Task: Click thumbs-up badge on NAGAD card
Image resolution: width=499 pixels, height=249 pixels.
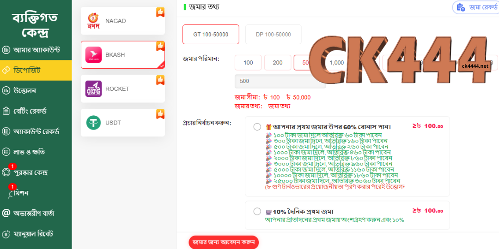Action: (160, 12)
